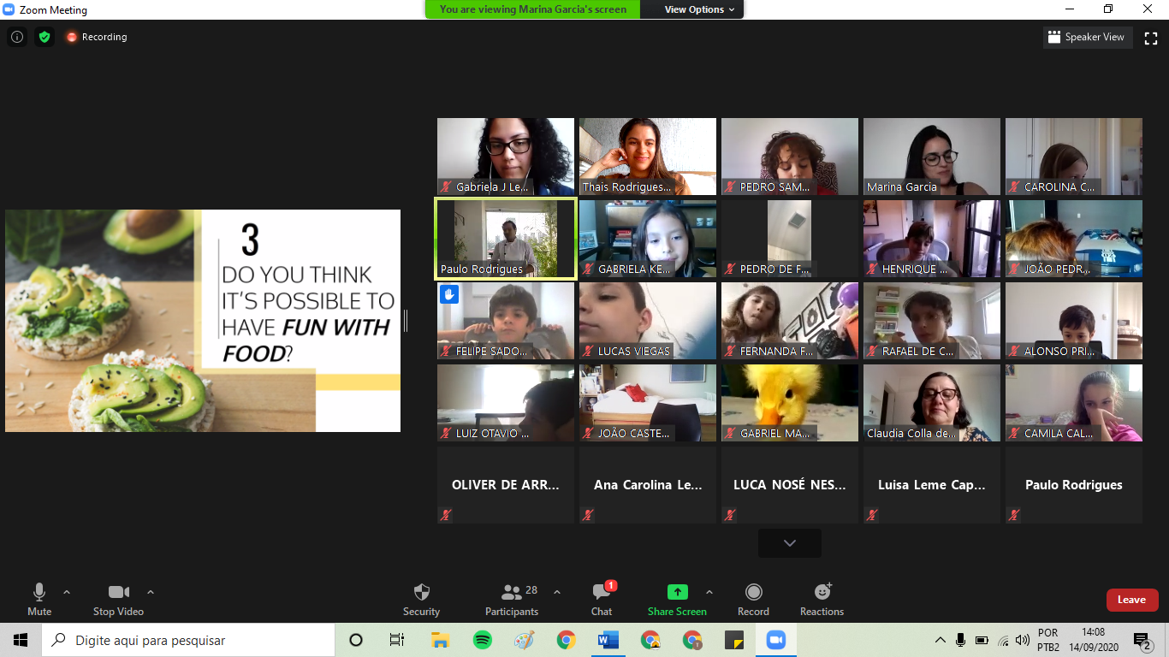Select the Luisa Leme Cap... participant tile
1169x657 pixels.
pos(932,485)
